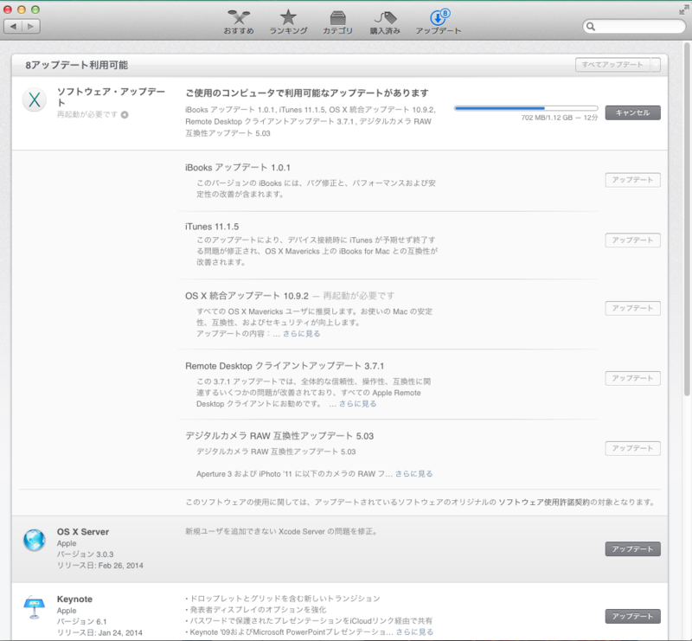Open the ソフトウェア使用許諾契約 link

coord(544,503)
